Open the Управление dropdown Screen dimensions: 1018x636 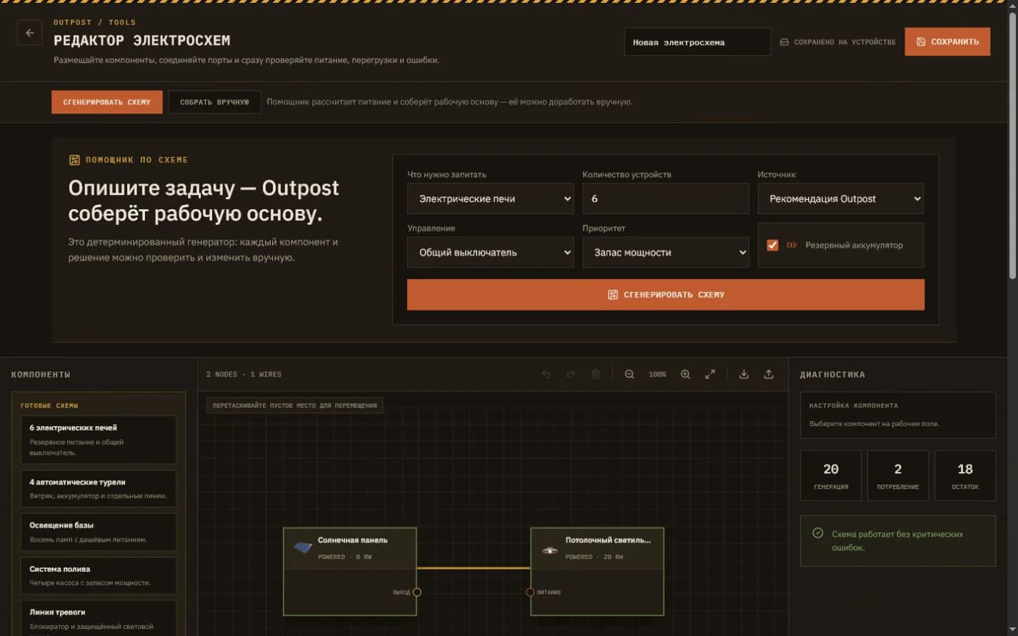[491, 252]
